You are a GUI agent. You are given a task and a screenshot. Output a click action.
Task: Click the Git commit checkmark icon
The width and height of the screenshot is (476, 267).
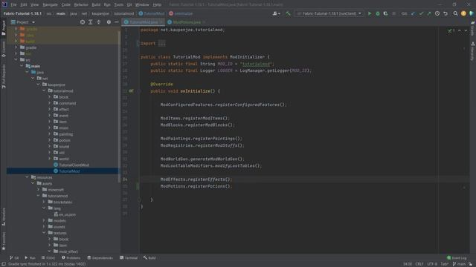[421, 13]
